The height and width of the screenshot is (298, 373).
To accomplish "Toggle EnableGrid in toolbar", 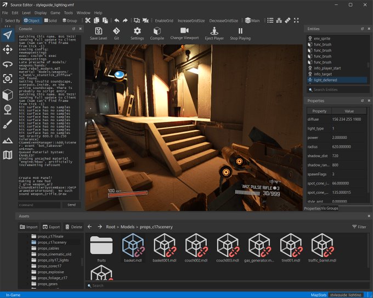I will tap(164, 21).
